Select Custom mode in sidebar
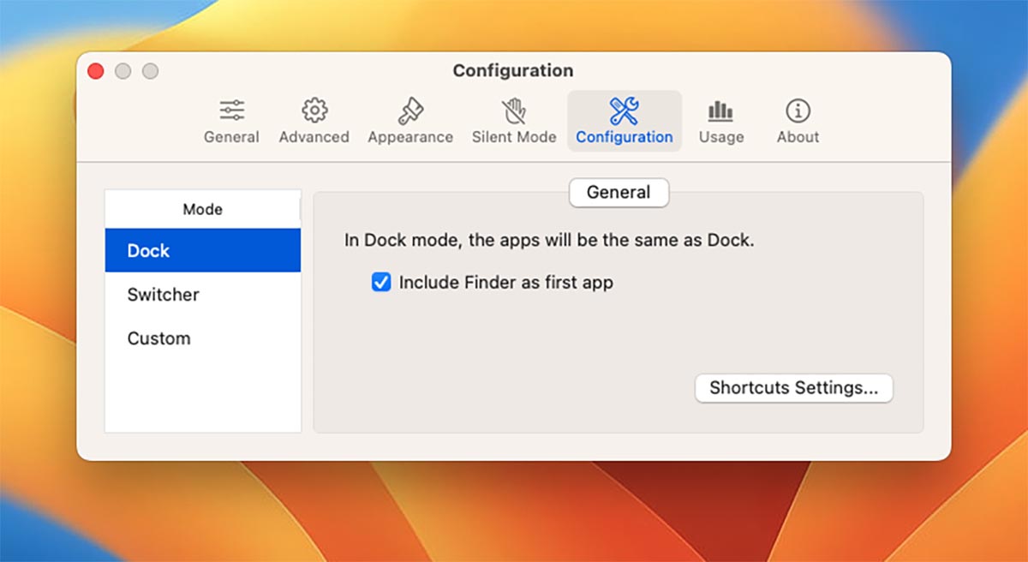1028x562 pixels. (202, 338)
